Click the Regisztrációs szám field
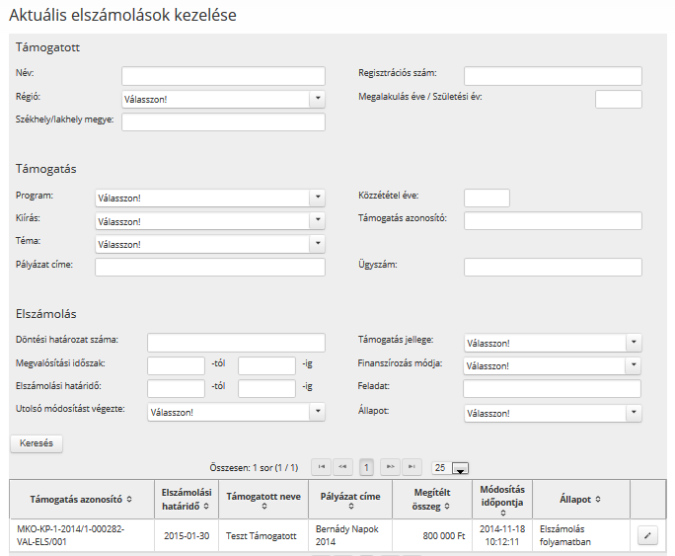This screenshot has height=556, width=675. click(553, 76)
